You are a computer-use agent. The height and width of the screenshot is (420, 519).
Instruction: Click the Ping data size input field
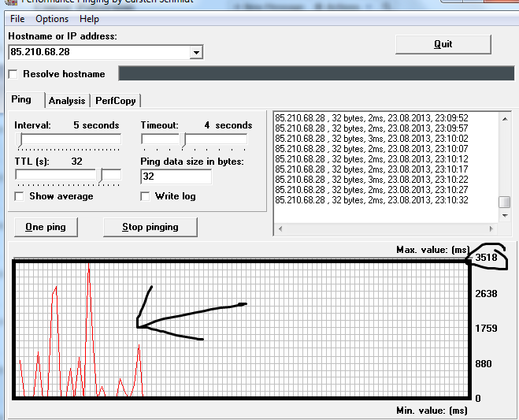coord(176,177)
